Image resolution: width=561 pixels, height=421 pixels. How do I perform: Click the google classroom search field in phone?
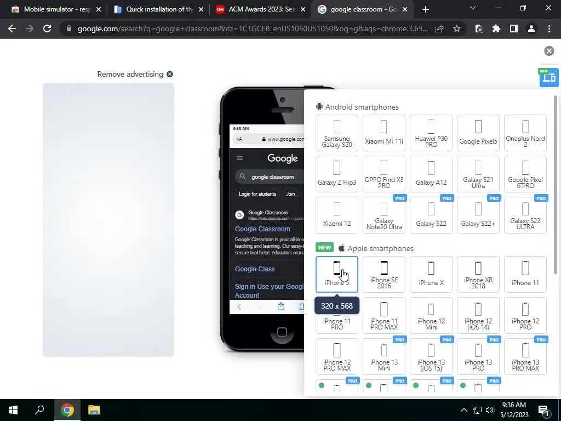[270, 177]
